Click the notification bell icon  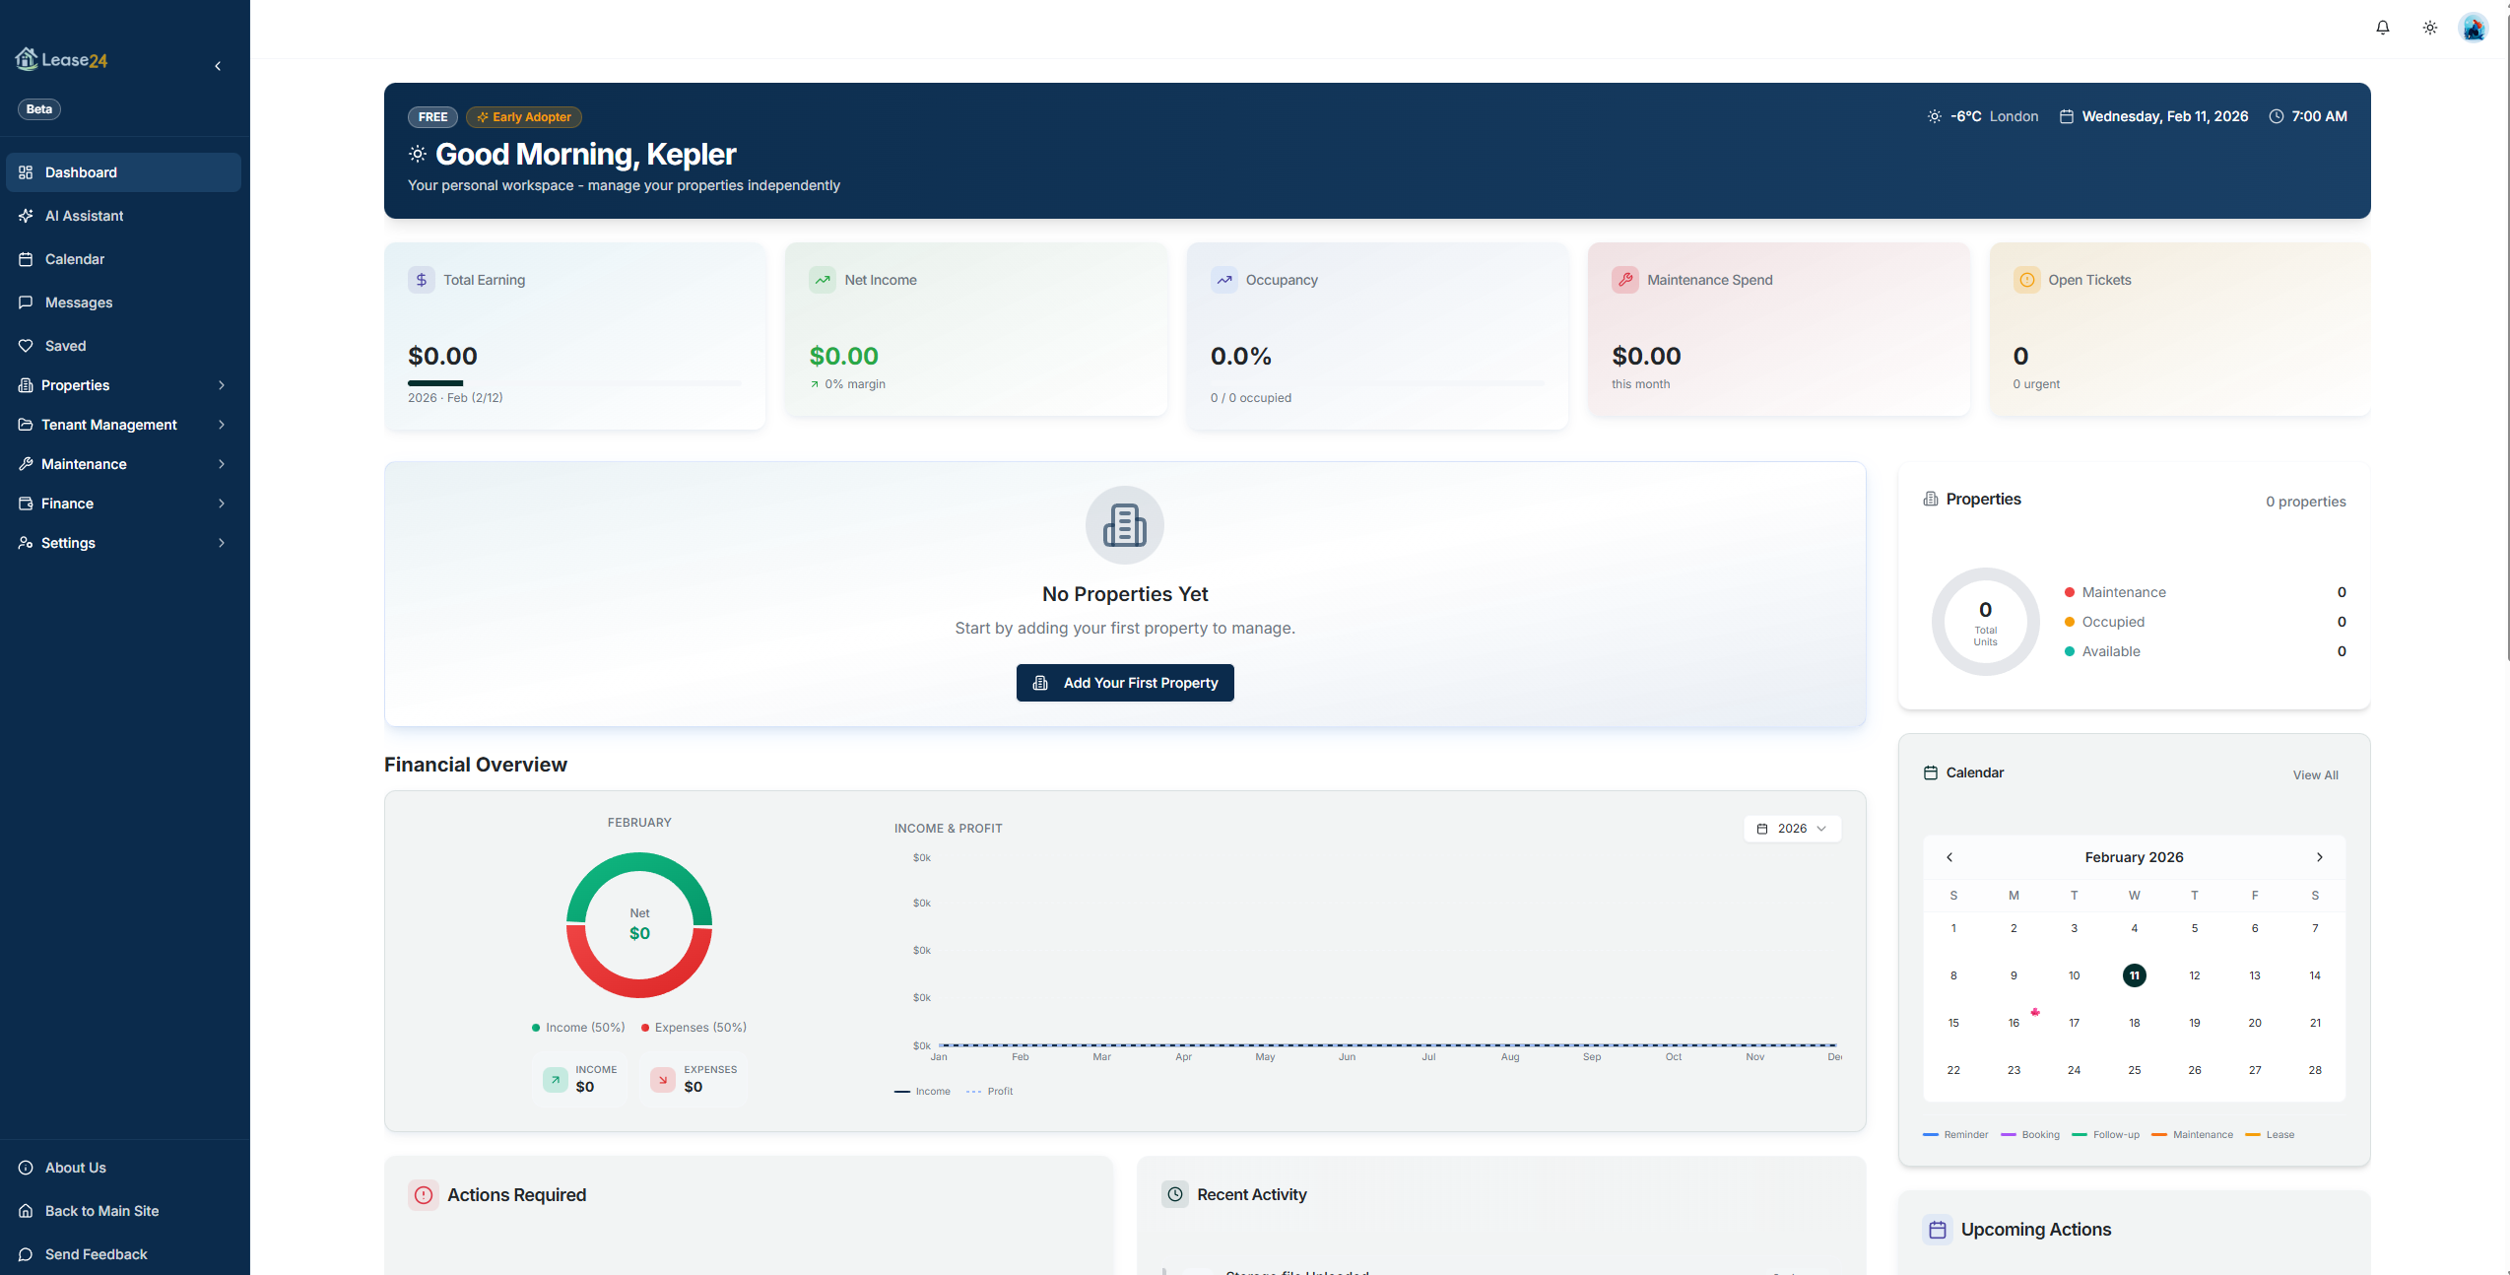point(2383,27)
